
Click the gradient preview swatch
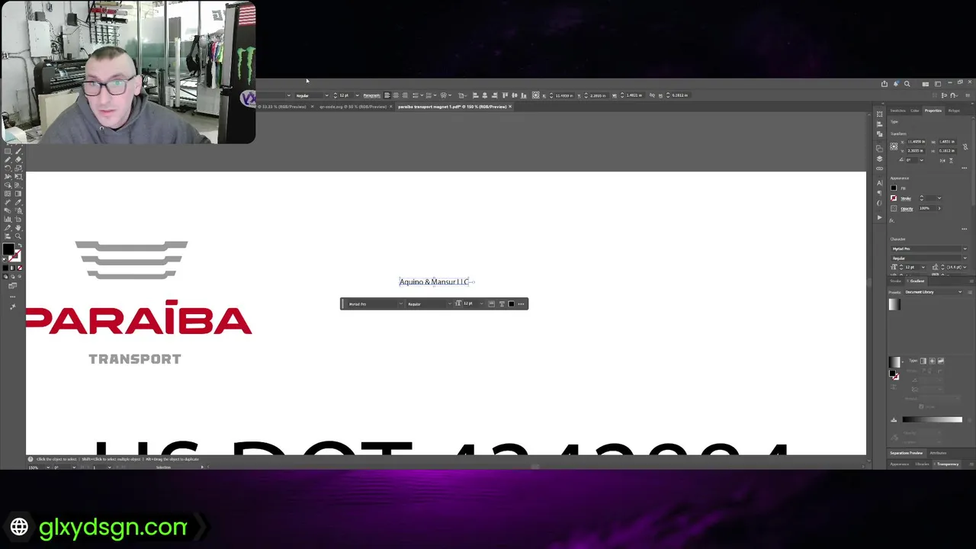pos(894,361)
